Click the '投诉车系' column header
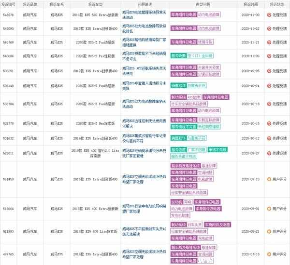Screen dimensions: 290x265 click(57, 4)
